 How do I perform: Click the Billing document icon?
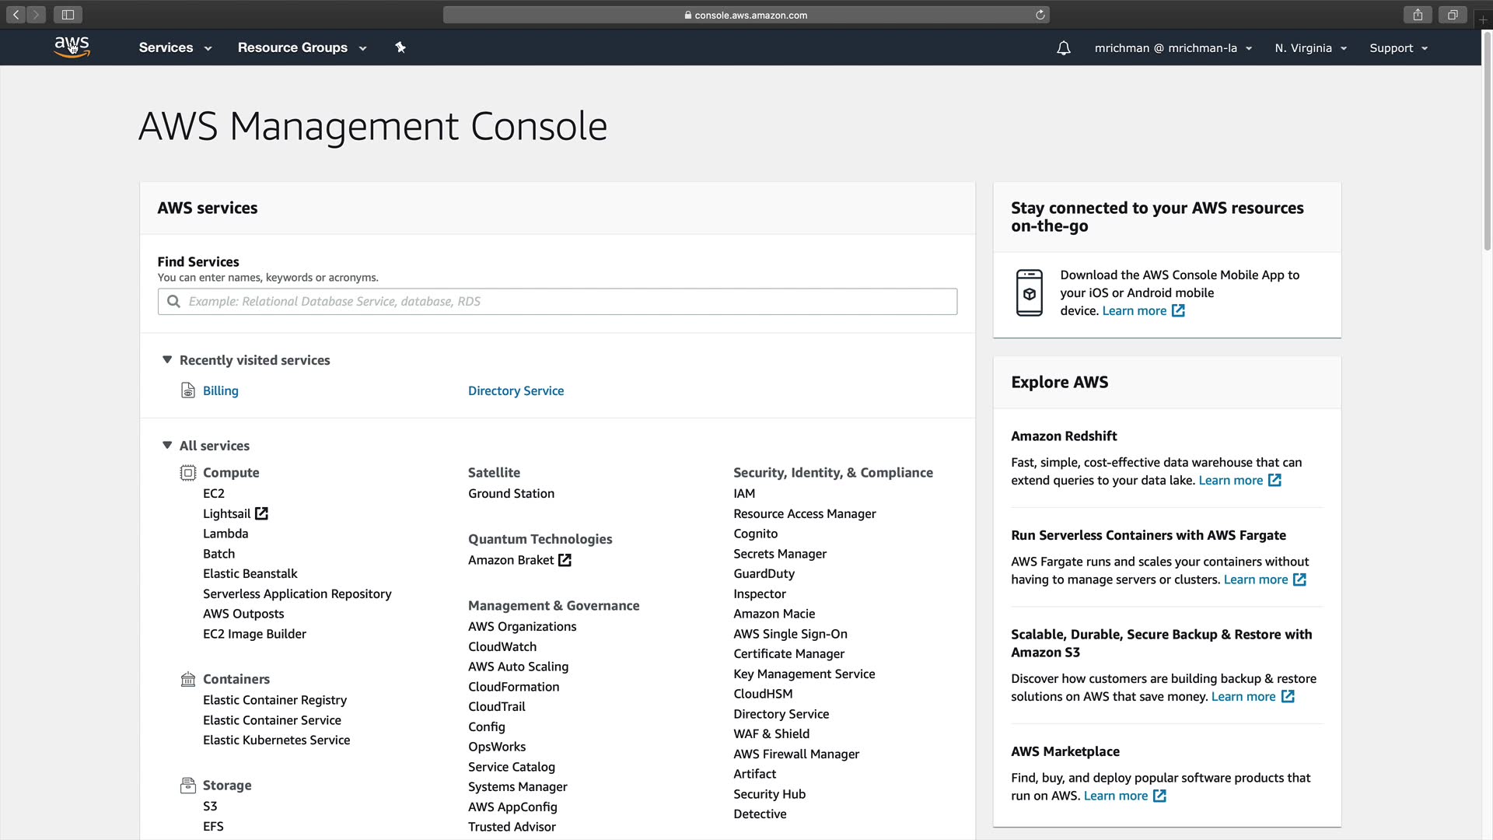[x=187, y=390]
